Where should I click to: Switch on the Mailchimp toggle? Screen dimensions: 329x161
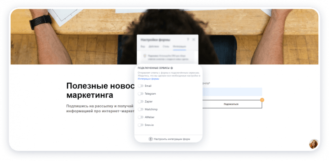coord(141,109)
